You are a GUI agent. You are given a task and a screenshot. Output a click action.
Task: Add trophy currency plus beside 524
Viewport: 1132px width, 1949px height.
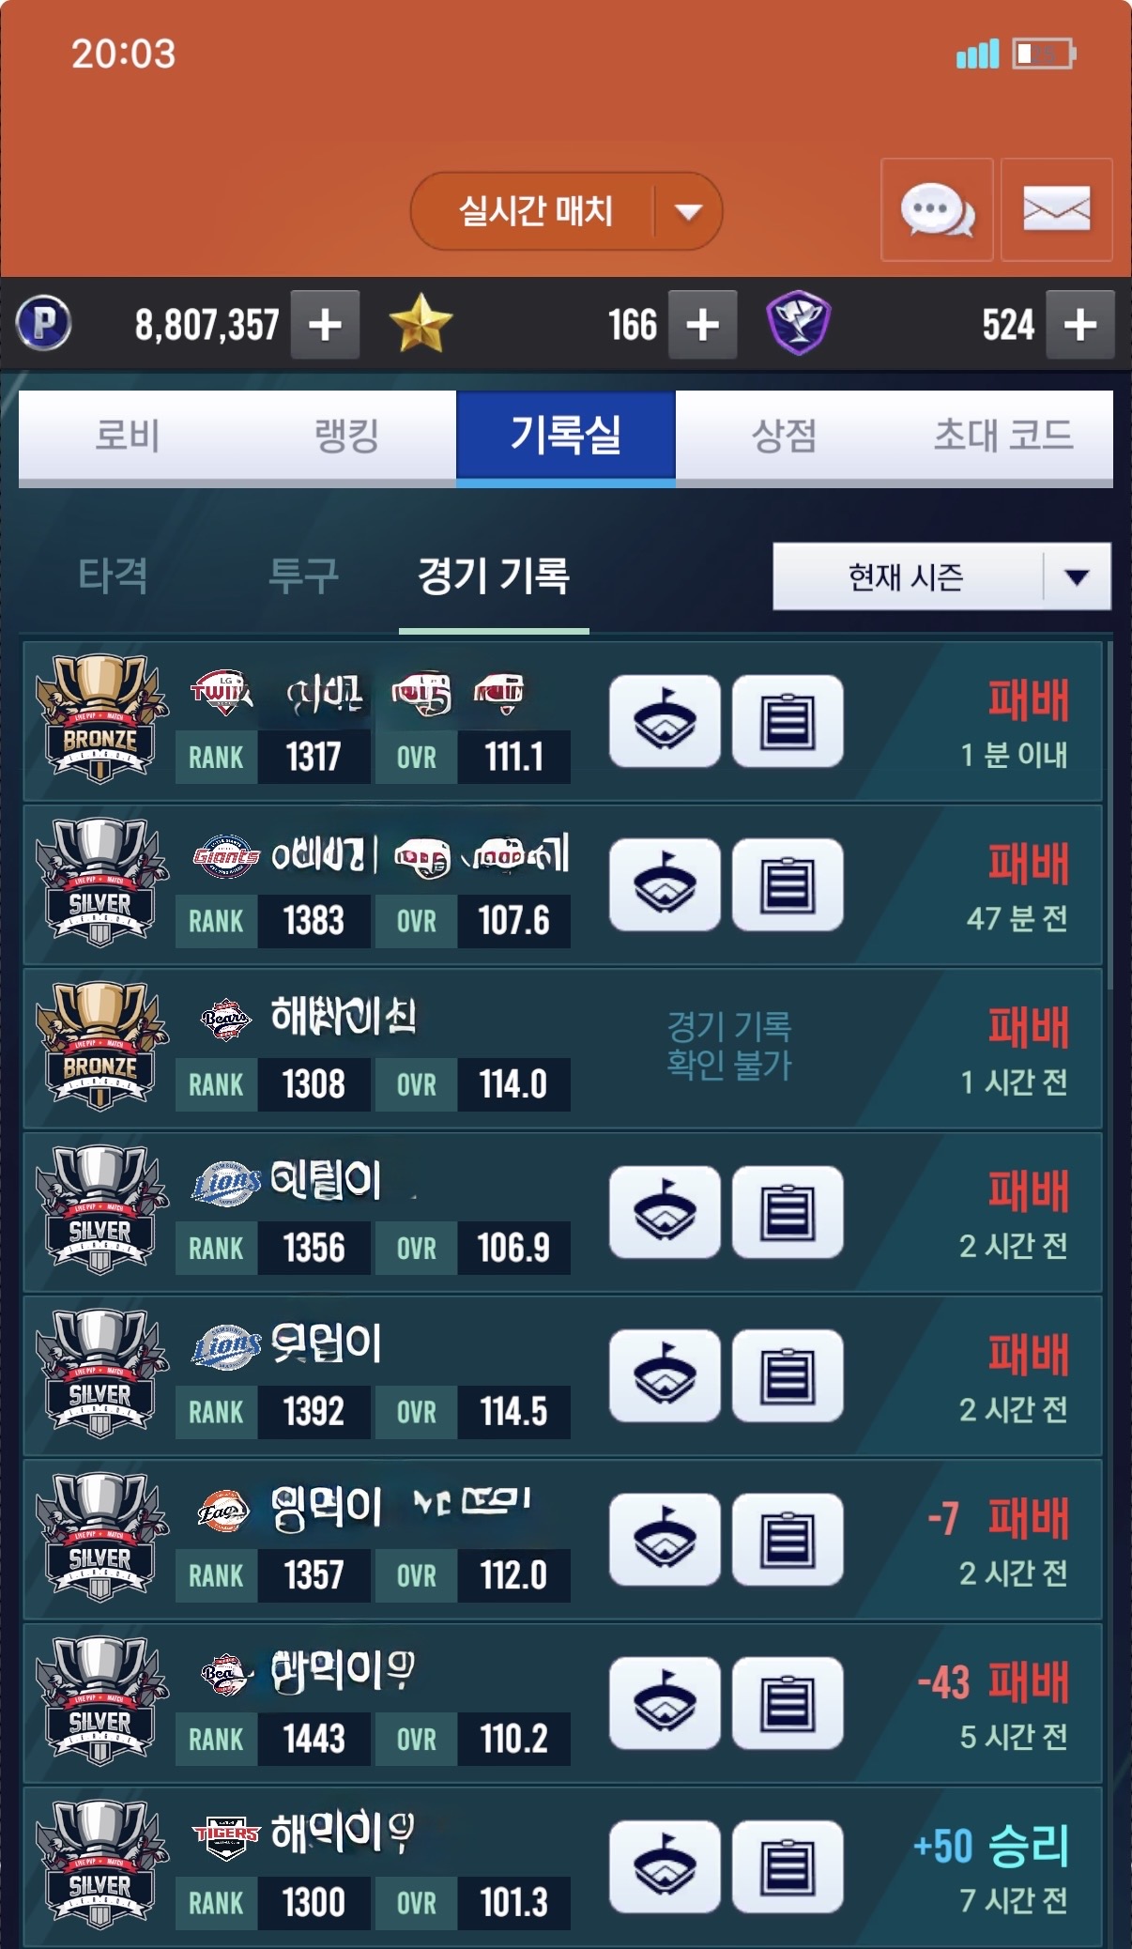[x=1080, y=325]
